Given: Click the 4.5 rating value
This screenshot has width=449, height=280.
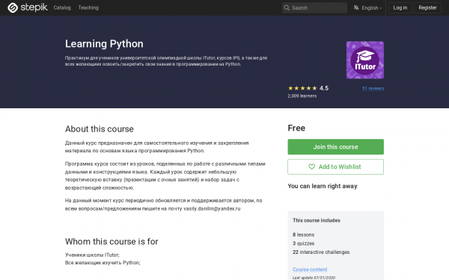Looking at the screenshot, I should [324, 88].
